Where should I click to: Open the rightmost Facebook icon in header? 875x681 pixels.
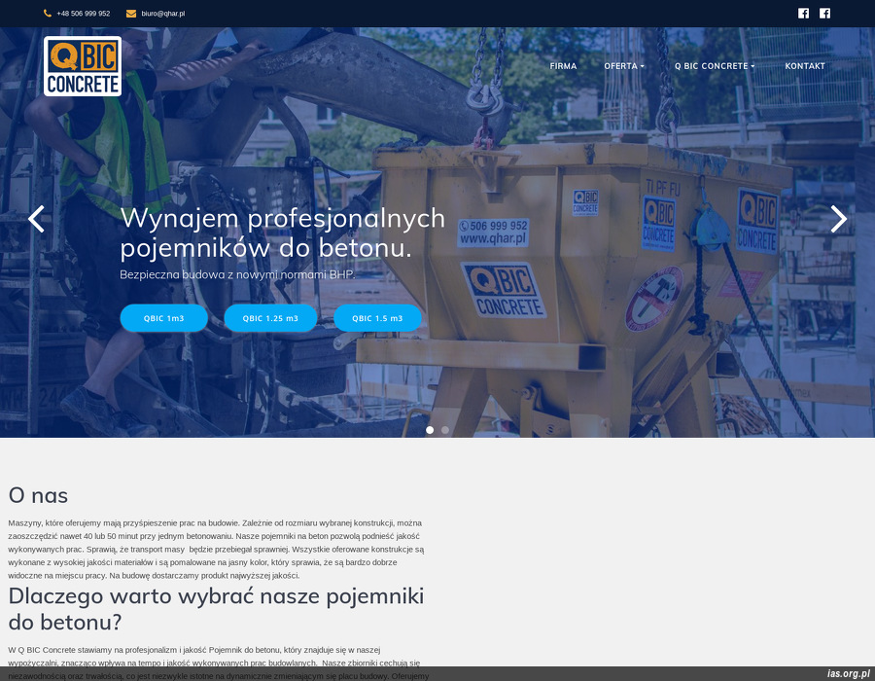pyautogui.click(x=824, y=14)
